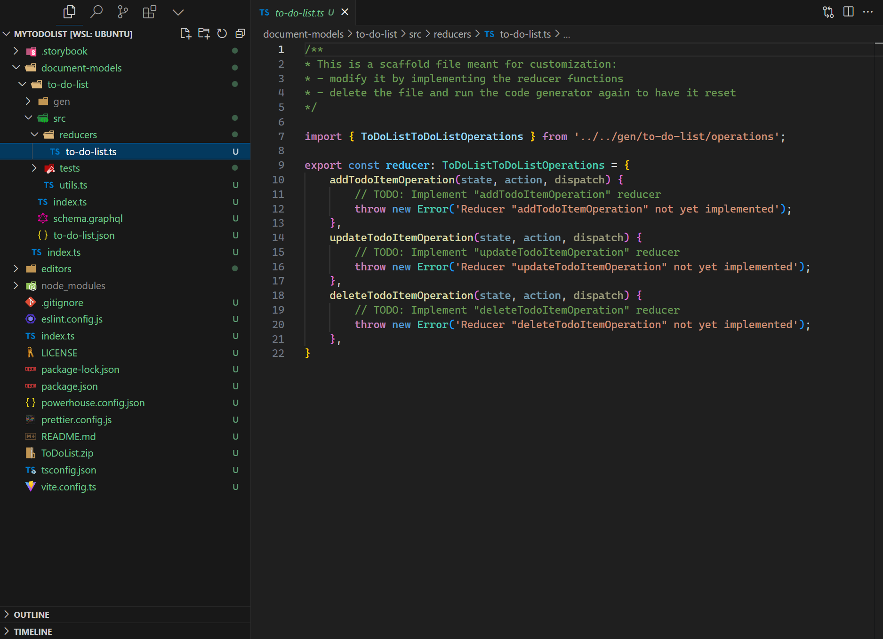This screenshot has height=639, width=883.
Task: Open eslint.config.js file
Action: 125,319
